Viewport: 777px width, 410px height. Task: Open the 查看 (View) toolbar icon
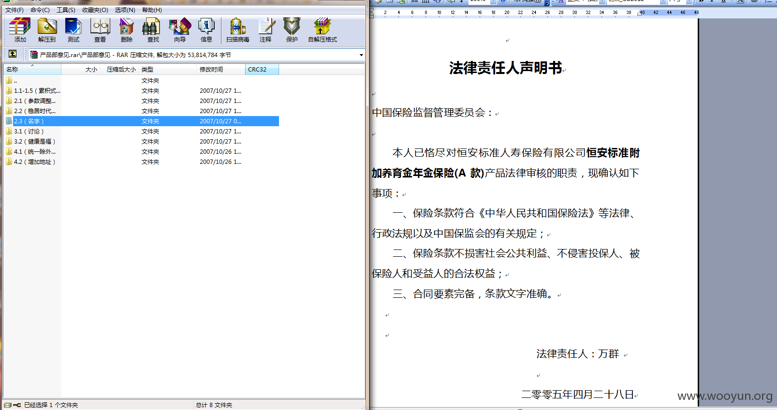coord(100,29)
